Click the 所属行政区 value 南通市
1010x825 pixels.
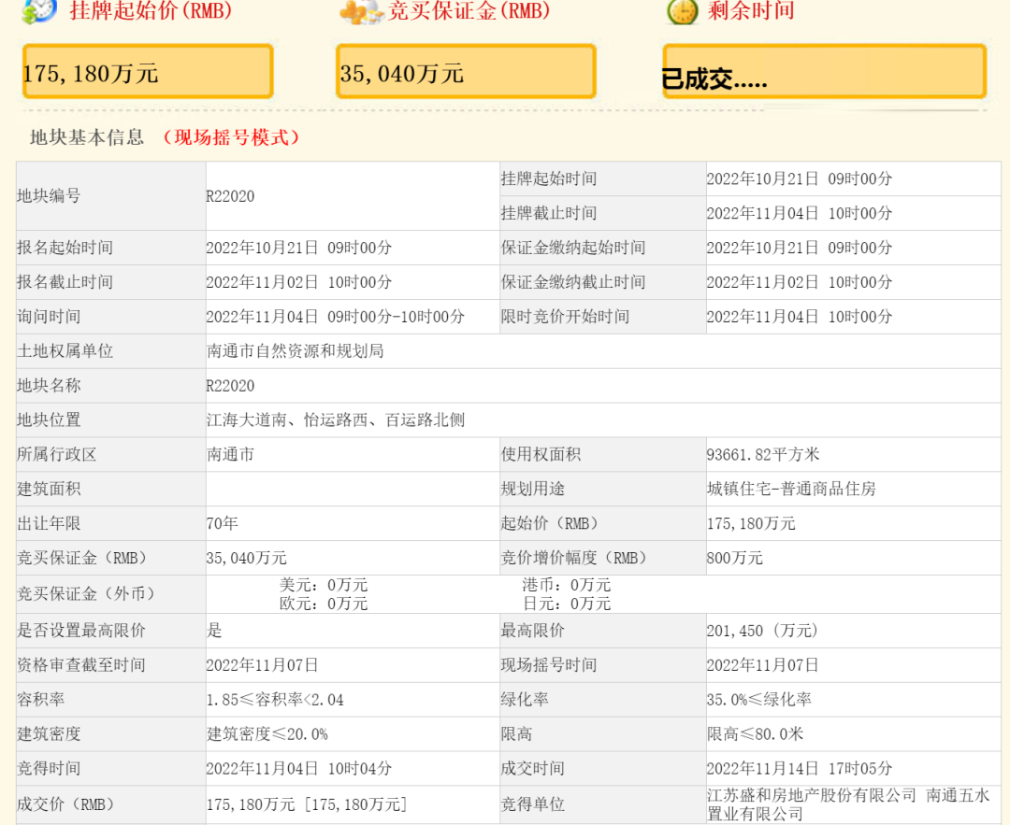pyautogui.click(x=230, y=454)
